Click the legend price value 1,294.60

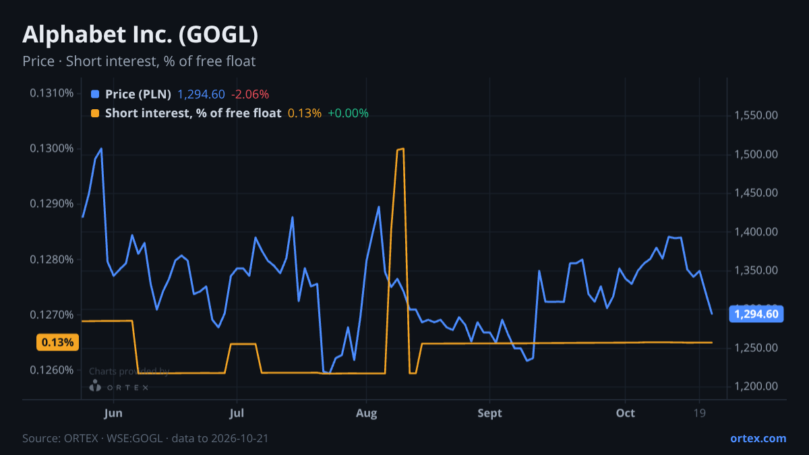click(x=201, y=94)
